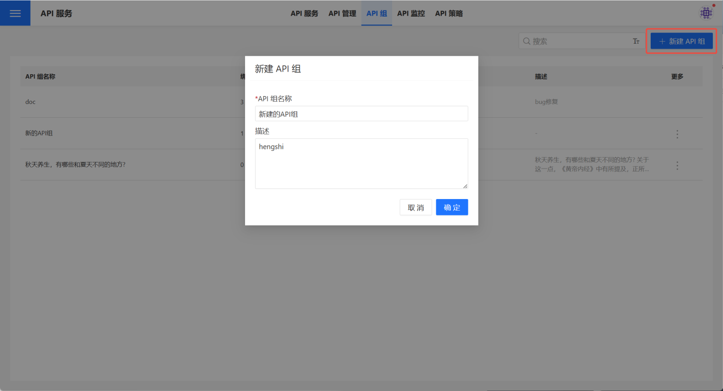Click the magnifier icon in the search box
Viewport: 723px width, 391px height.
[527, 41]
